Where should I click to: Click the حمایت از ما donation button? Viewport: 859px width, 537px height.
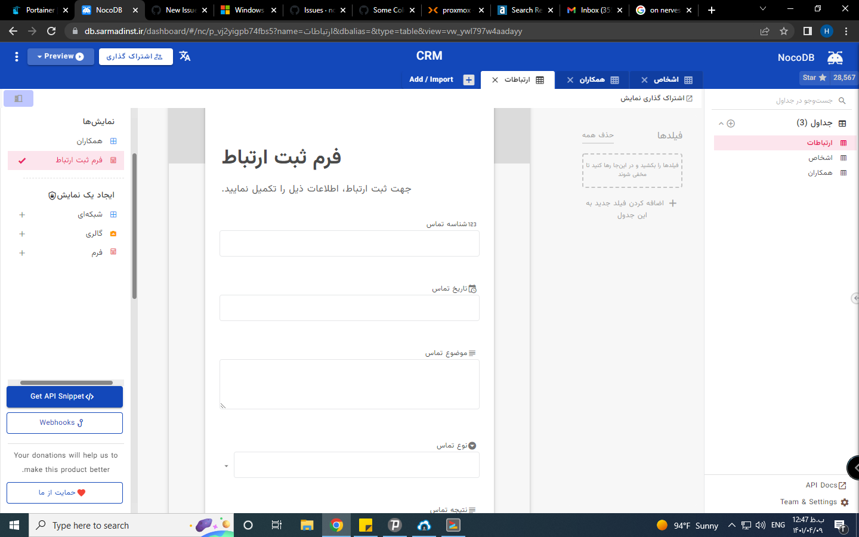tap(64, 493)
